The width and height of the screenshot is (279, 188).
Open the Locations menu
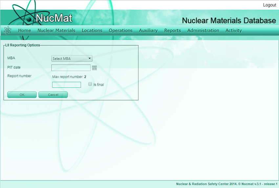tap(92, 31)
